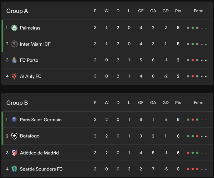Click the Group A heading
Screen dimensions: 214x178
tap(17, 11)
